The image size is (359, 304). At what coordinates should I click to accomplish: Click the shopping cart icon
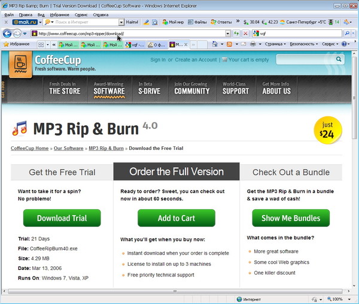click(x=224, y=60)
